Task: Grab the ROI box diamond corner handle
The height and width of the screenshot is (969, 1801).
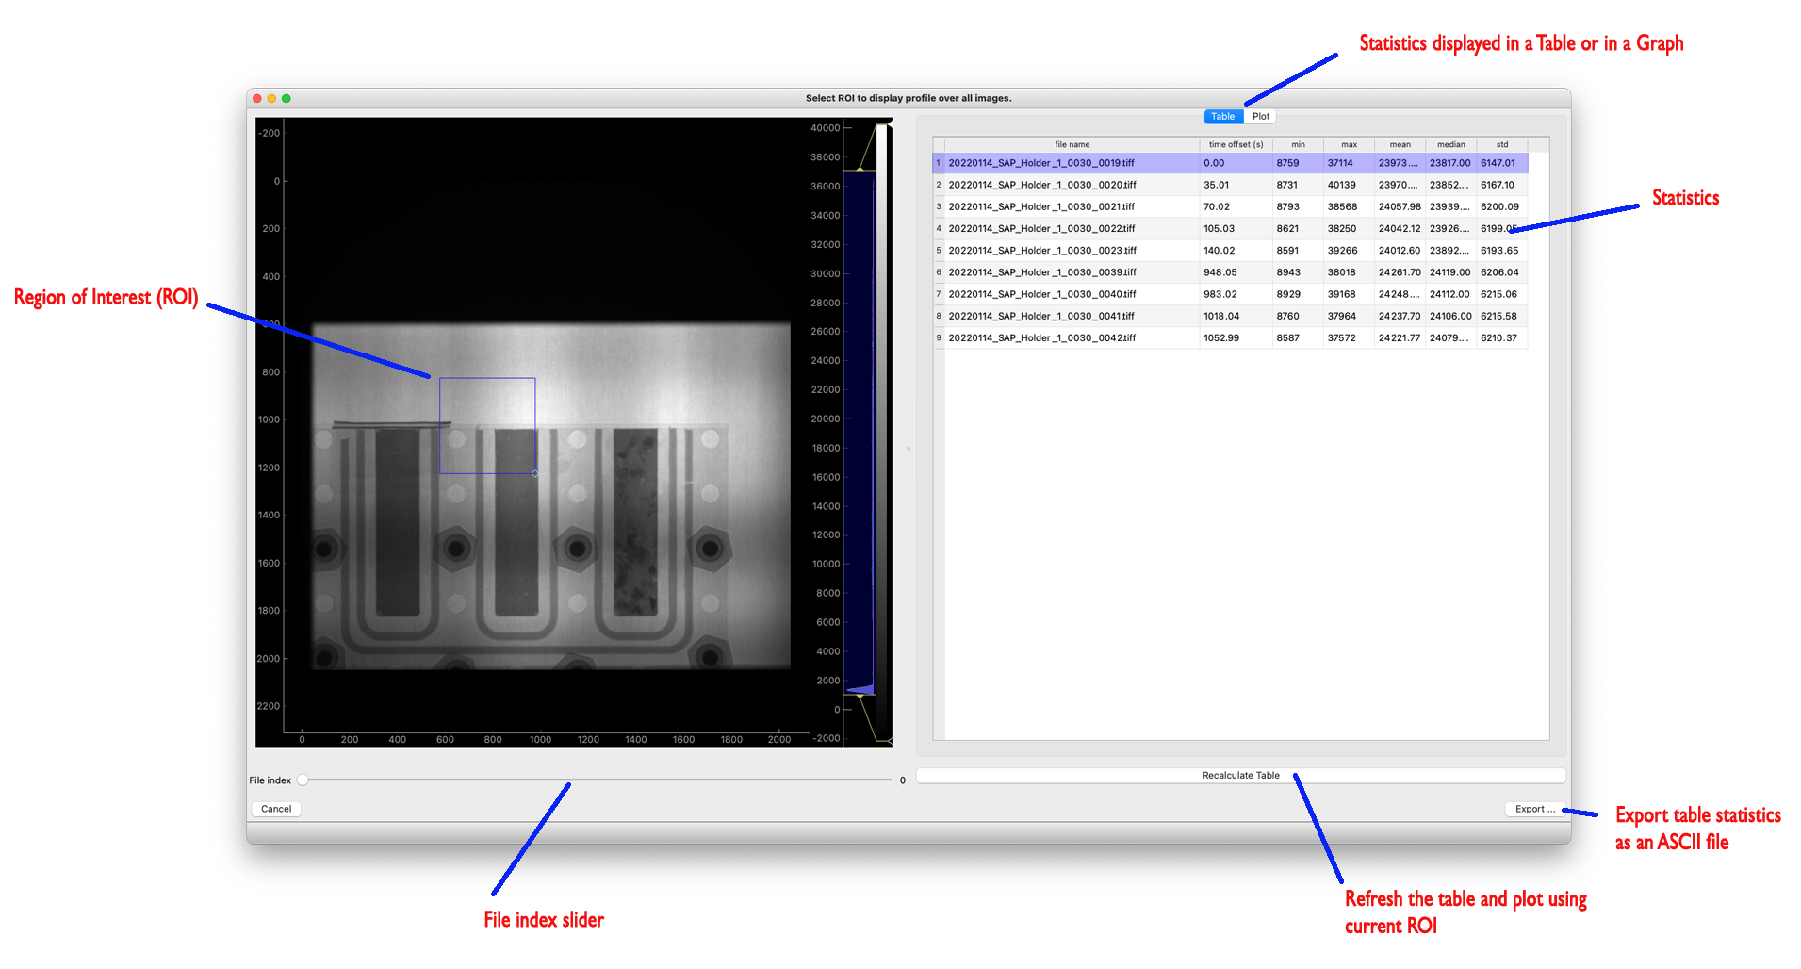Action: point(535,473)
